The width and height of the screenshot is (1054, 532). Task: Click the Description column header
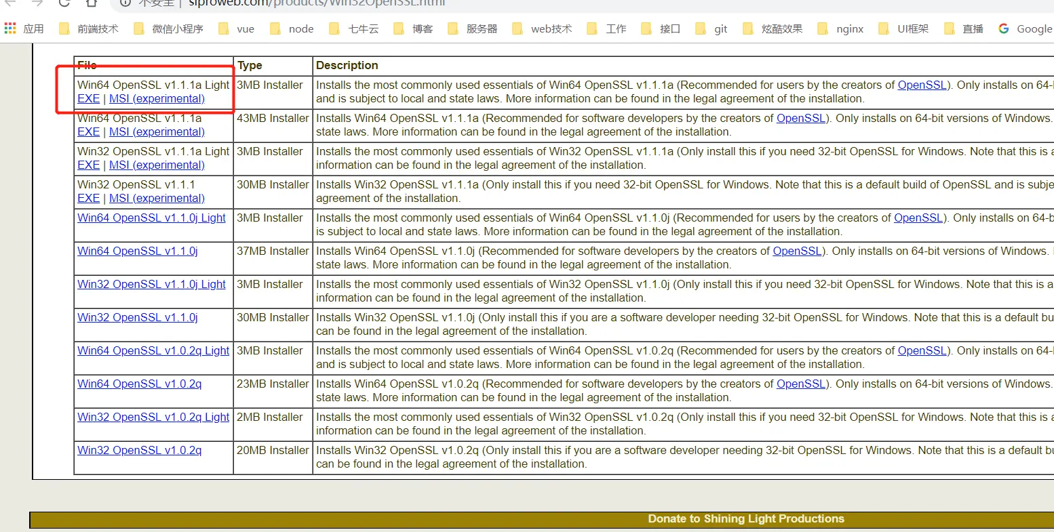347,65
